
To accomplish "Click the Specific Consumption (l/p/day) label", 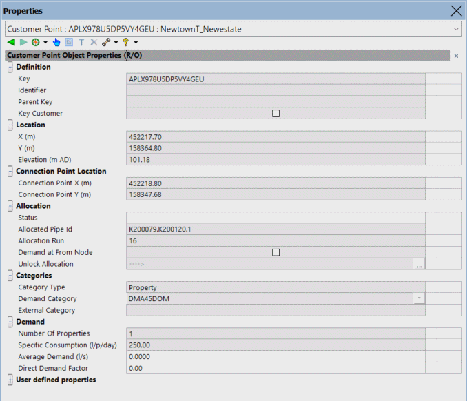I will 68,345.
